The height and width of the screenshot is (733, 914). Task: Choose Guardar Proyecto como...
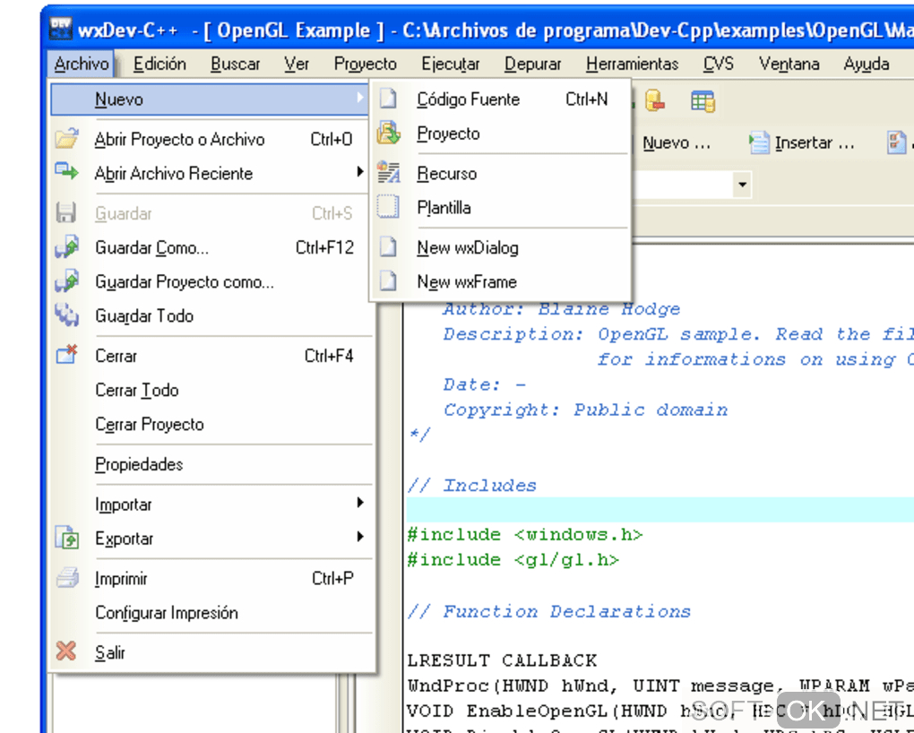(210, 281)
